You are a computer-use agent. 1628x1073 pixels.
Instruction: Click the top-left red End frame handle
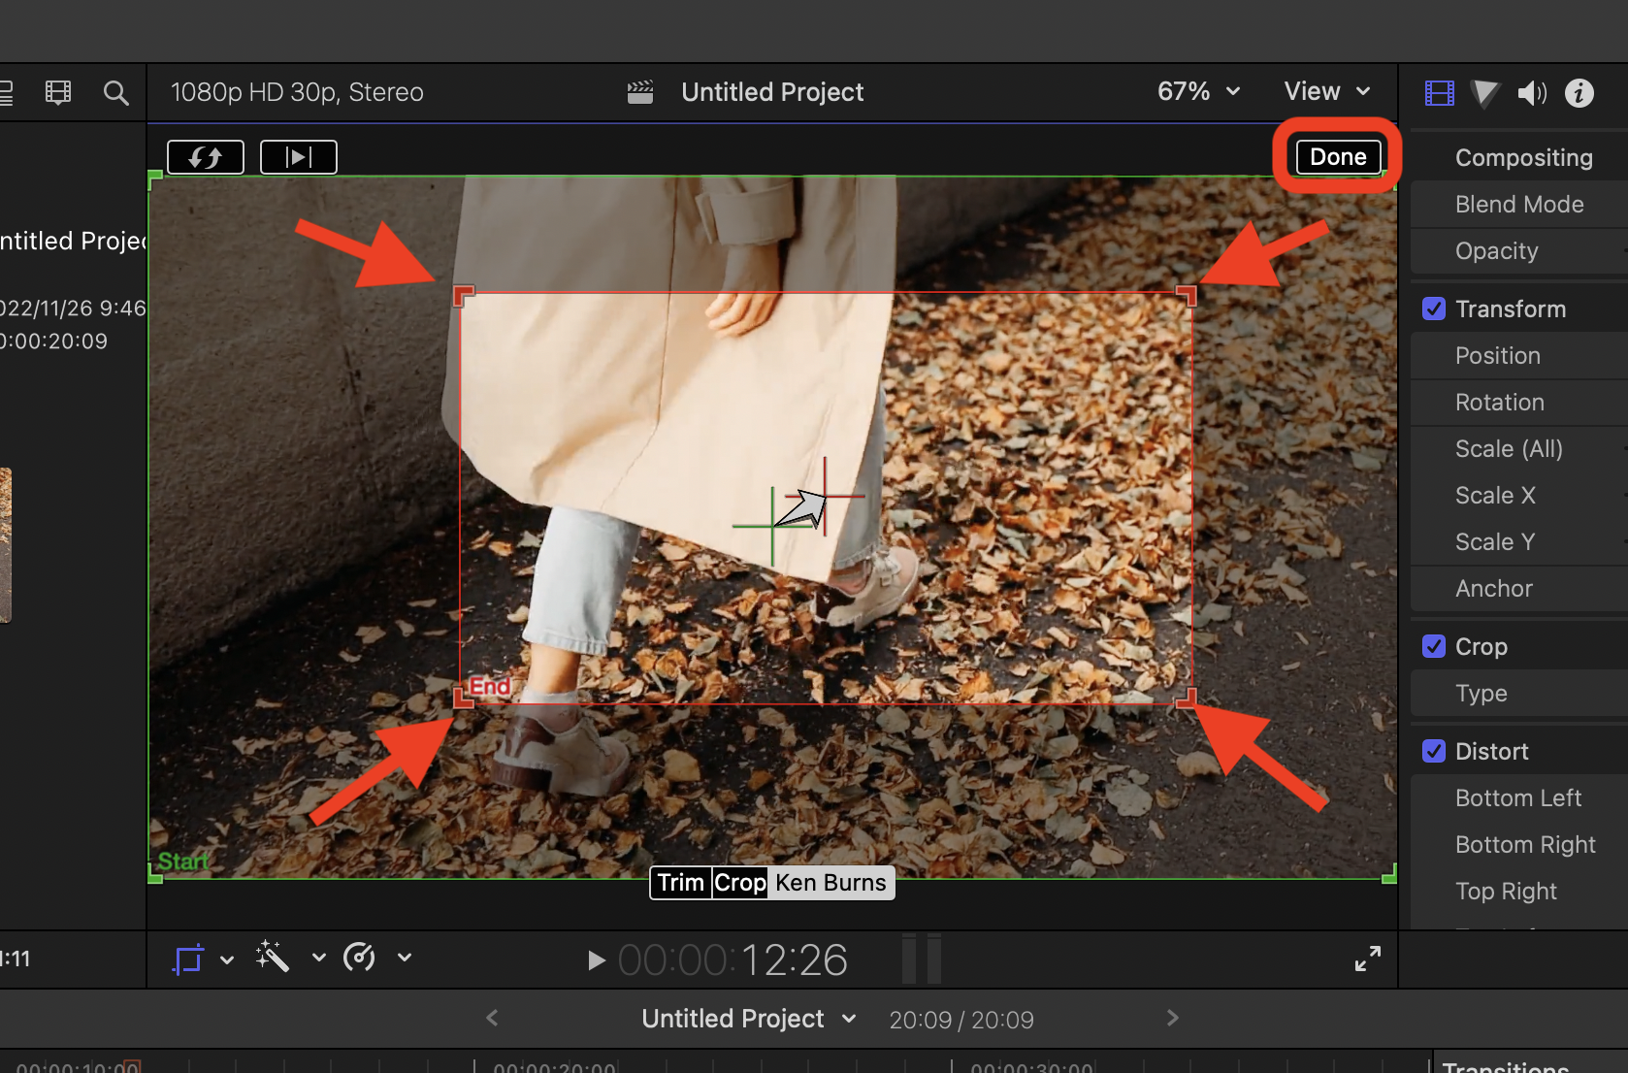(463, 295)
